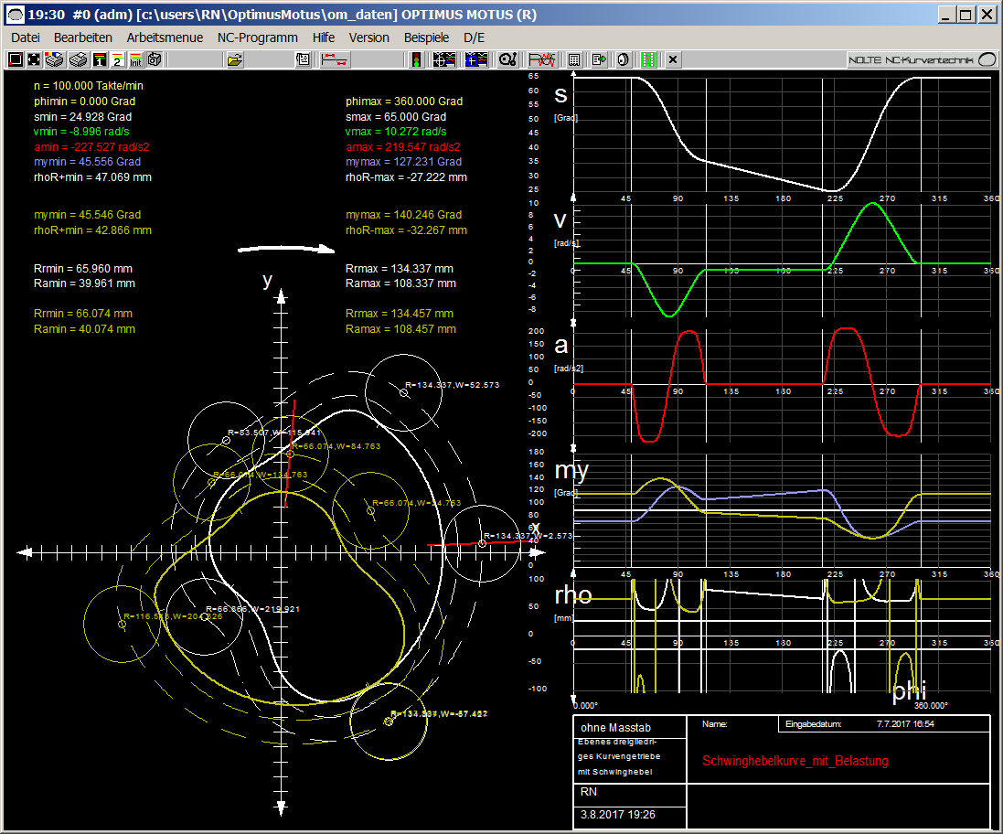Click the calculator grid icon
The height and width of the screenshot is (834, 1003).
pyautogui.click(x=574, y=59)
